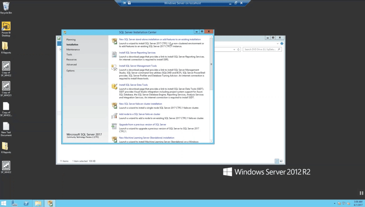Click the help icon in File Explorer

(282, 44)
